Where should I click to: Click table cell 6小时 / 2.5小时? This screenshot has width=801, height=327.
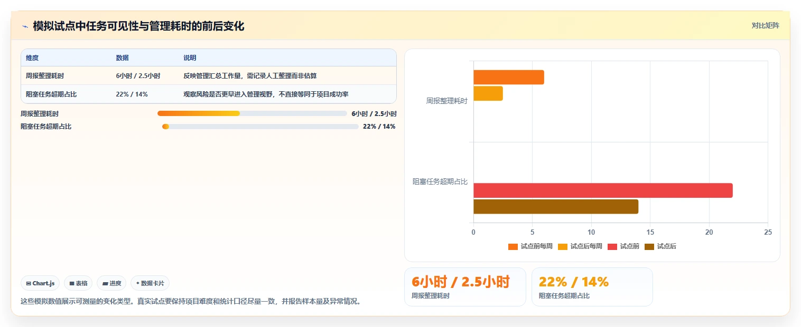pos(138,76)
